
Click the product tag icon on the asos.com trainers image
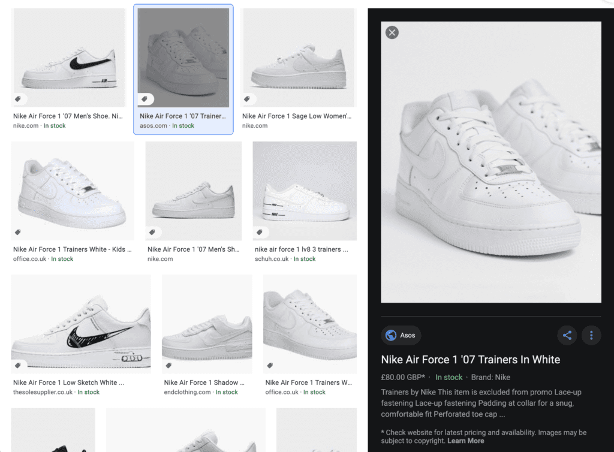click(x=145, y=99)
